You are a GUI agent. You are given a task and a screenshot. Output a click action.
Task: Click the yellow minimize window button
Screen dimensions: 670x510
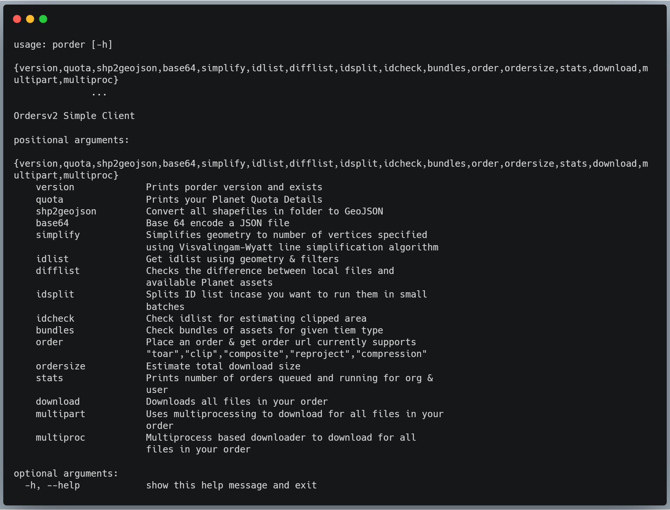tap(30, 19)
